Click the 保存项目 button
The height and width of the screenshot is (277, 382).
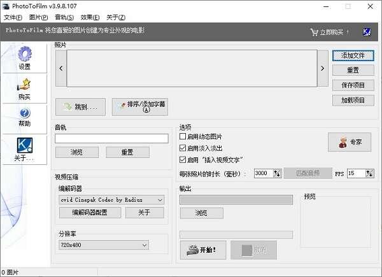[352, 85]
